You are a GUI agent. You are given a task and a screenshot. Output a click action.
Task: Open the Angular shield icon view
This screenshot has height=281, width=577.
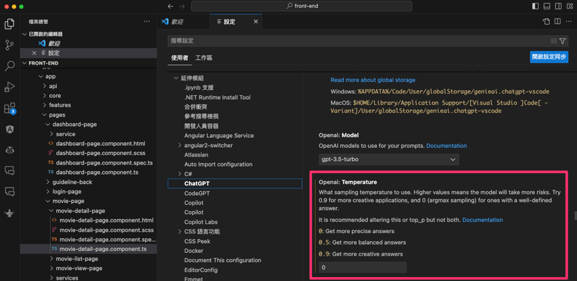9,129
